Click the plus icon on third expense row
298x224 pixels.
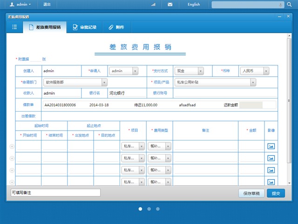pos(12,170)
